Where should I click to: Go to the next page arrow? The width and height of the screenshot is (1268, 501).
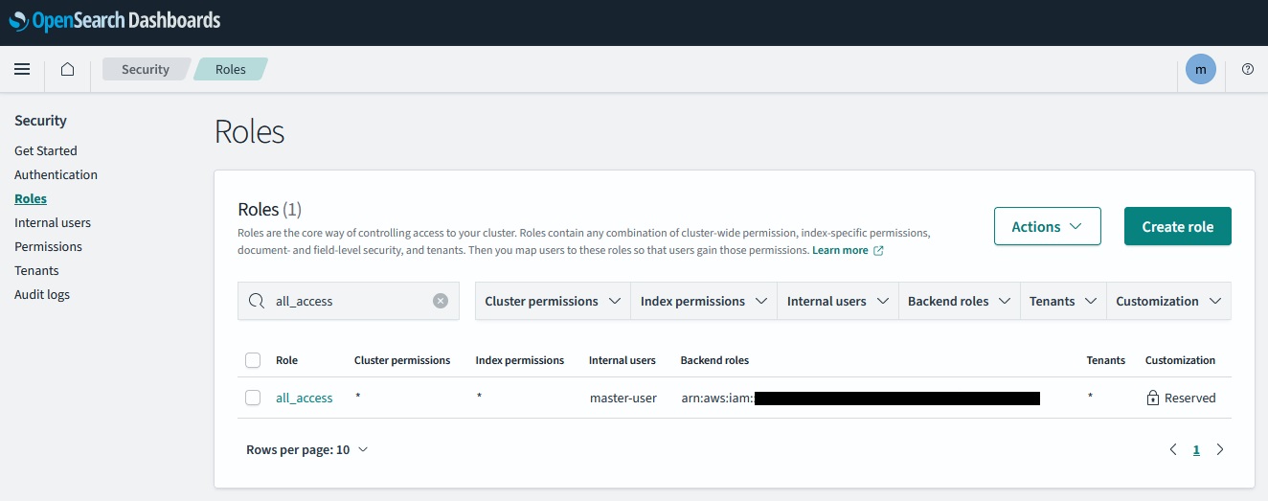tap(1219, 449)
